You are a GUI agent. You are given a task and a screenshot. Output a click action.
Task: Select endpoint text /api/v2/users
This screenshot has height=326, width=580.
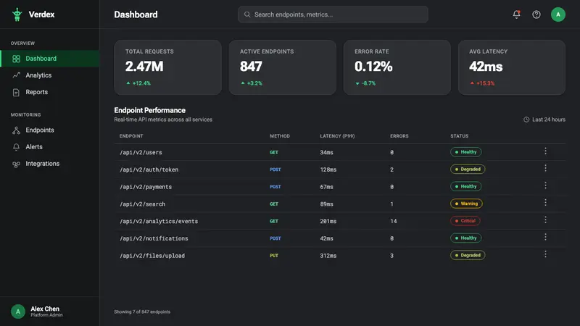pyautogui.click(x=141, y=152)
